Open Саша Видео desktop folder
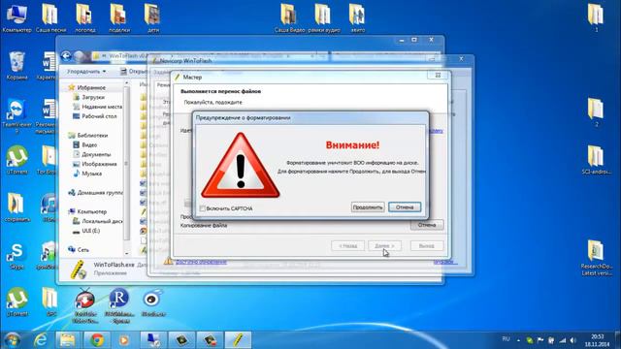621x349 pixels. pyautogui.click(x=289, y=17)
